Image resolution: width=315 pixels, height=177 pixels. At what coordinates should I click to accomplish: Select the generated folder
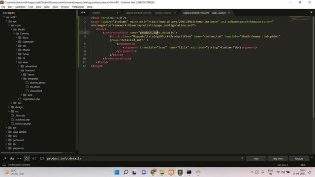18,140
